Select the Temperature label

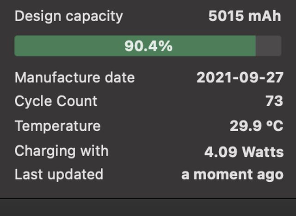57,126
